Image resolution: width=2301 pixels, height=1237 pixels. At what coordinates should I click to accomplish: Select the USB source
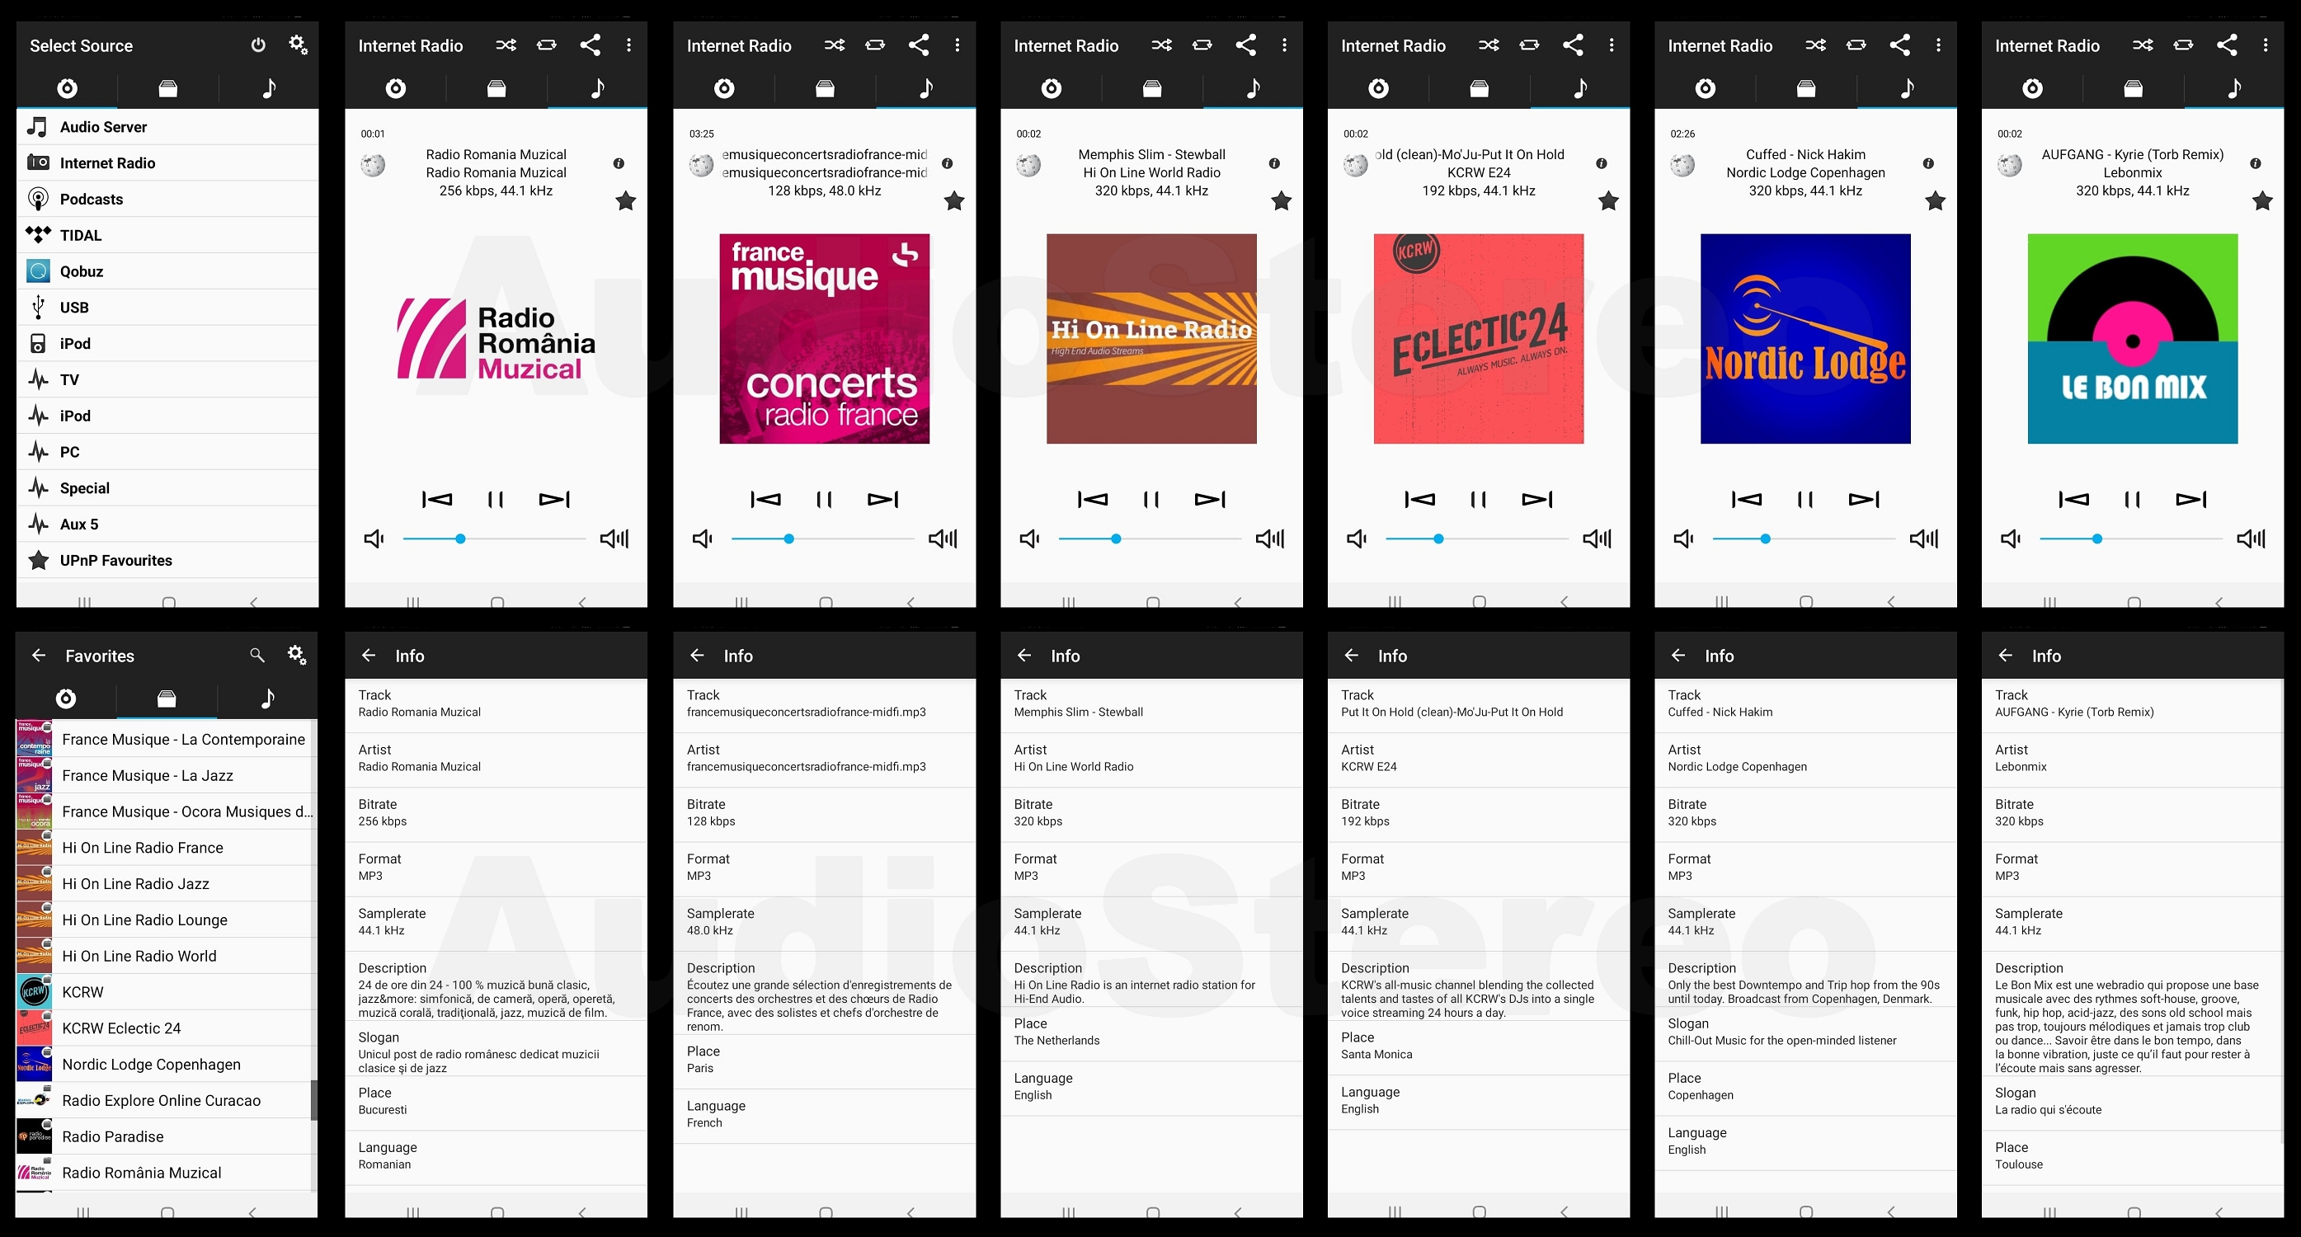pyautogui.click(x=167, y=308)
